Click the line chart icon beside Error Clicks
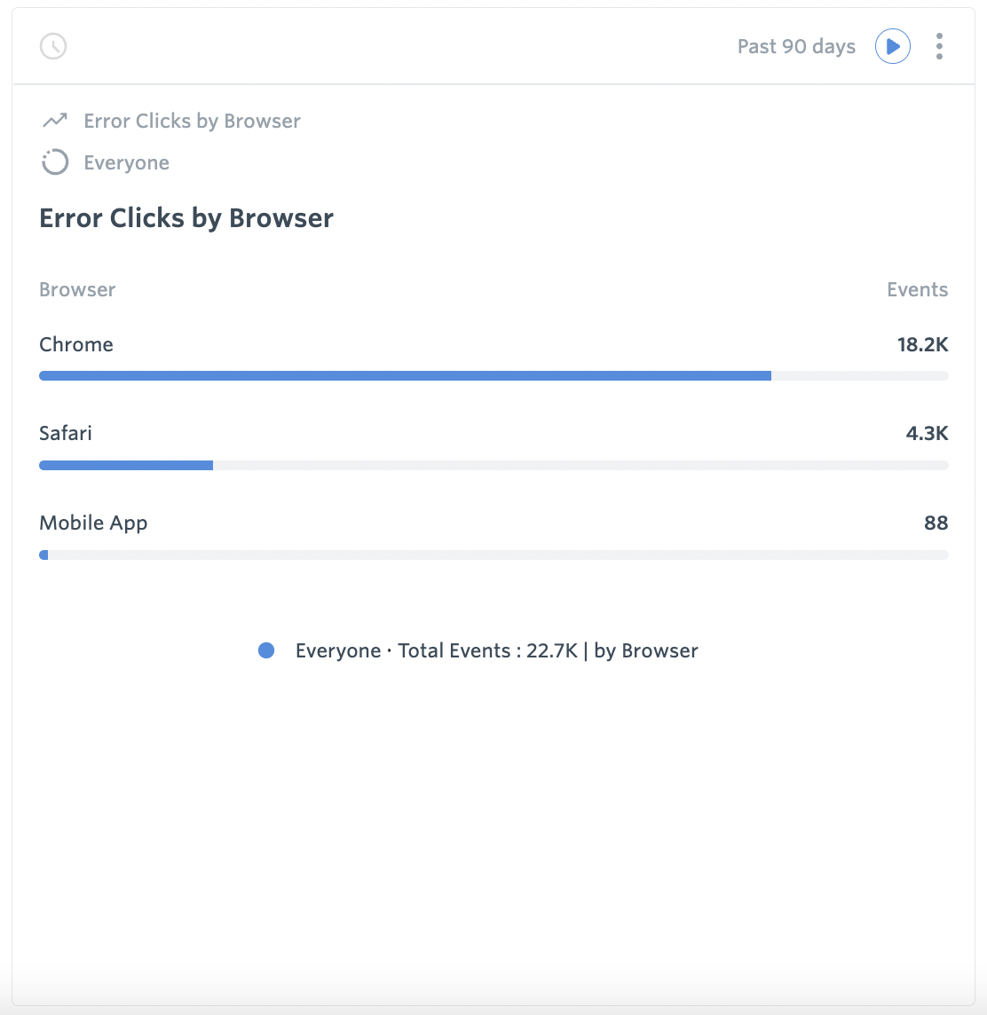Screen dimensions: 987x1015 tap(54, 120)
